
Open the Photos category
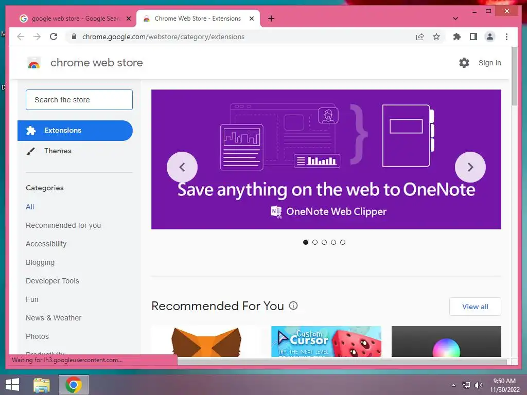pos(37,336)
